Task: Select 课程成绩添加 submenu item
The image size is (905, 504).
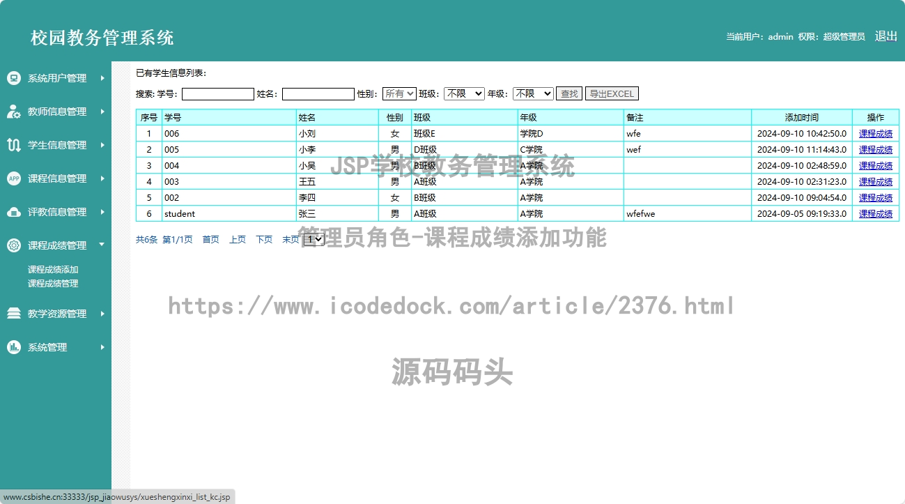Action: click(53, 270)
